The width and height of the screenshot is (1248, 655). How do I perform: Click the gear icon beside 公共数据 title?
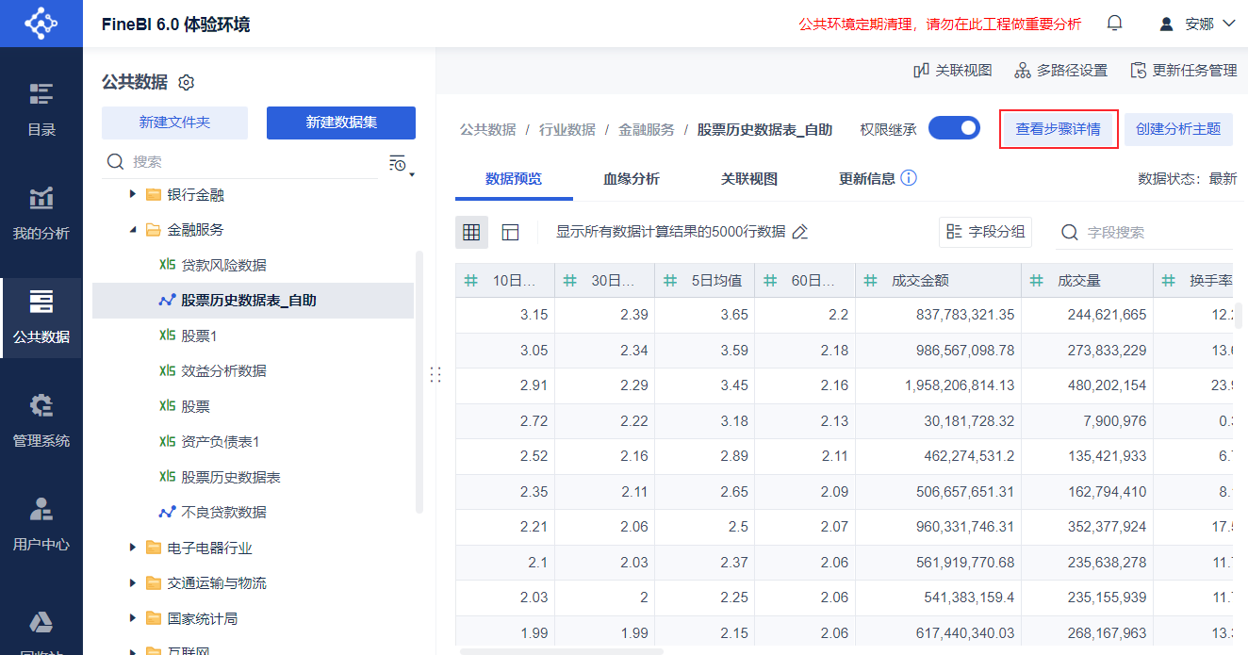coord(187,83)
